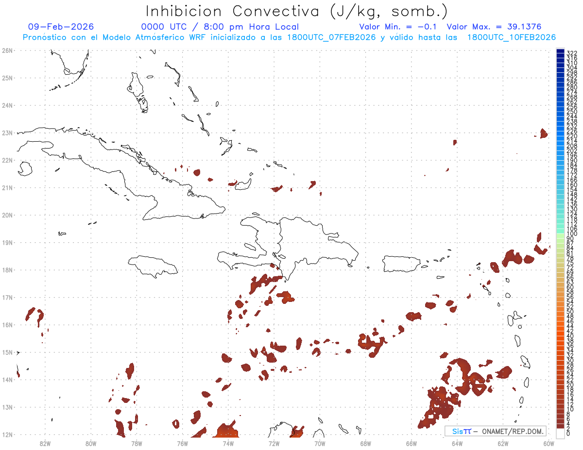Click the color scale value 160

[x=572, y=185]
